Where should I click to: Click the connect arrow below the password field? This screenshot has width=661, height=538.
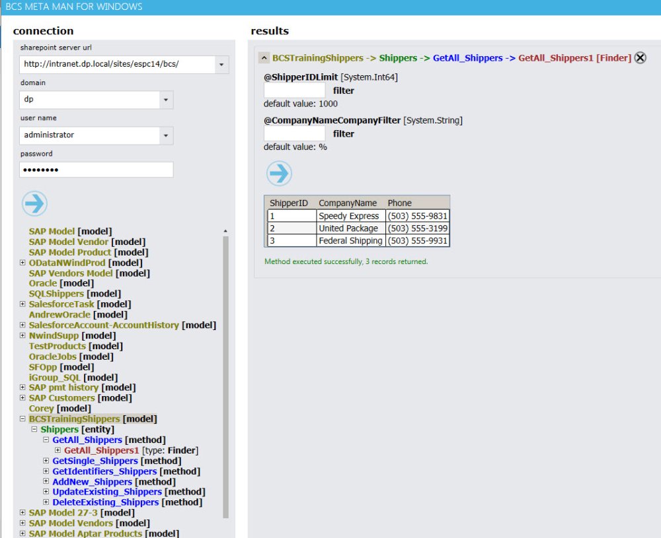tap(34, 204)
